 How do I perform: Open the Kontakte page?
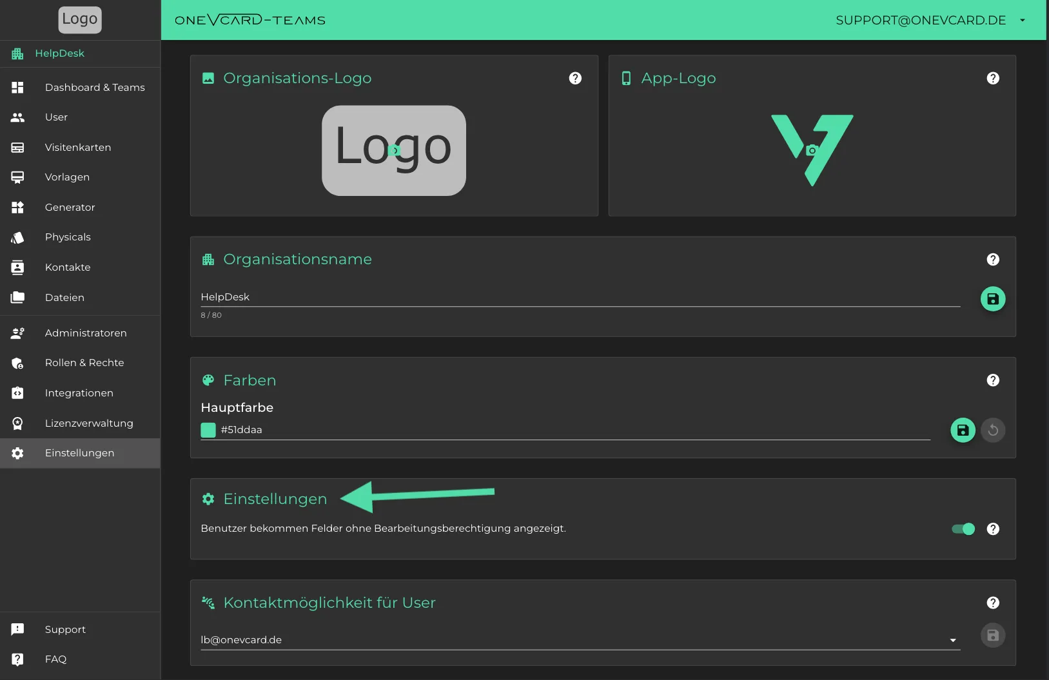80,267
